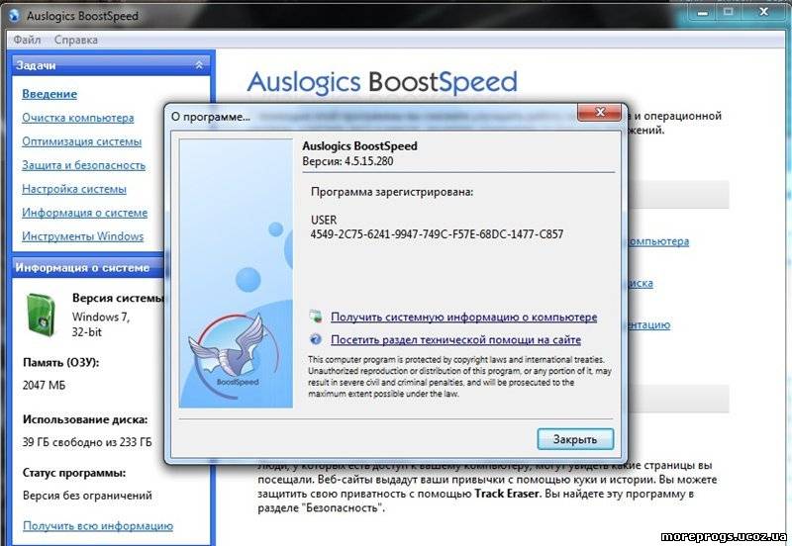Screen dimensions: 792x546
Task: Close the main Auslogics BoostSpeed window
Action: pos(763,12)
